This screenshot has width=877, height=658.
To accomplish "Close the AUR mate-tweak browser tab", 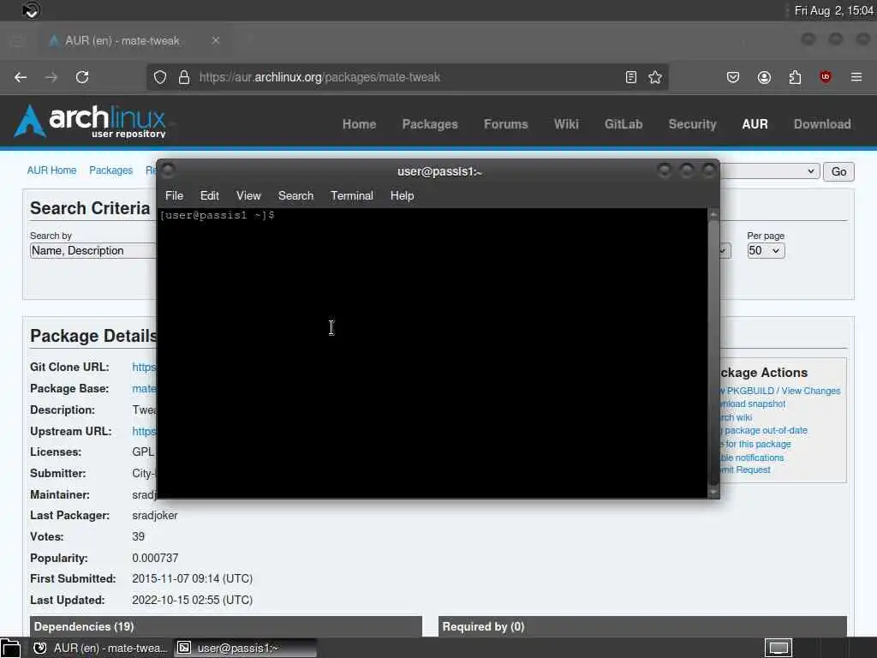I will click(215, 40).
